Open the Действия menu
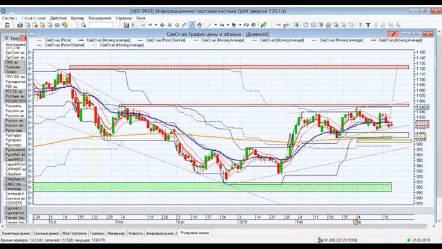442x249 pixels. pos(58,18)
